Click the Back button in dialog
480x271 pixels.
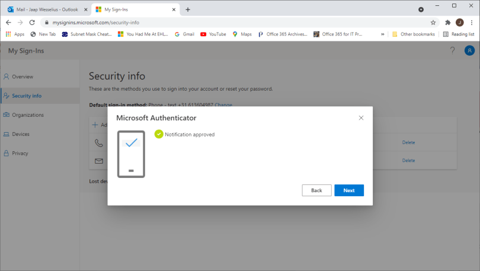coord(316,190)
